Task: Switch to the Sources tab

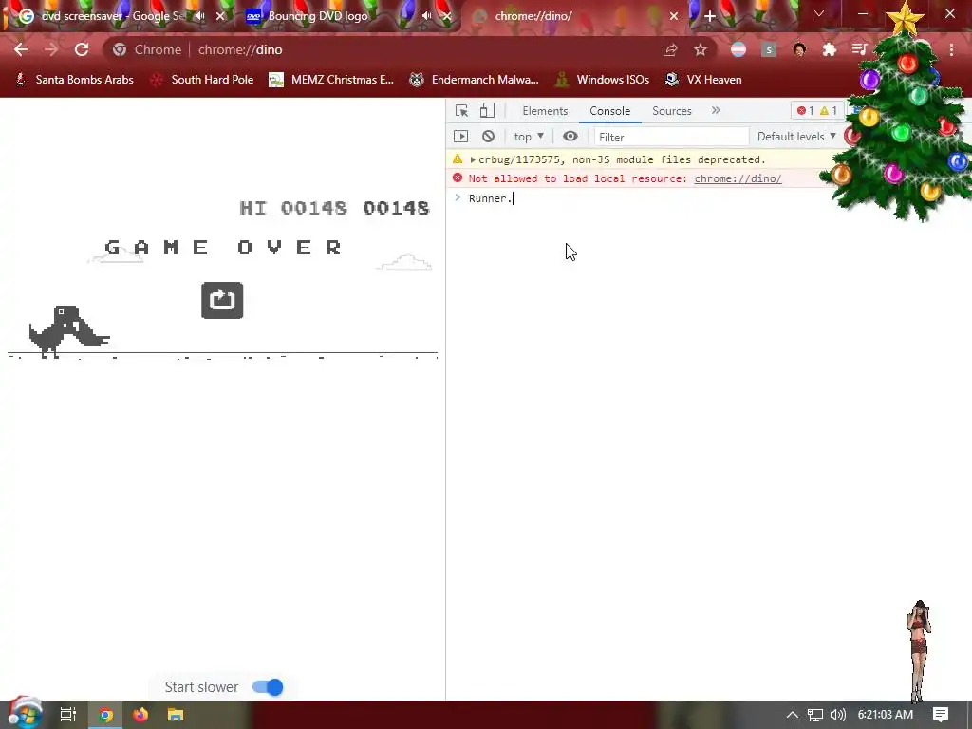Action: click(x=671, y=111)
